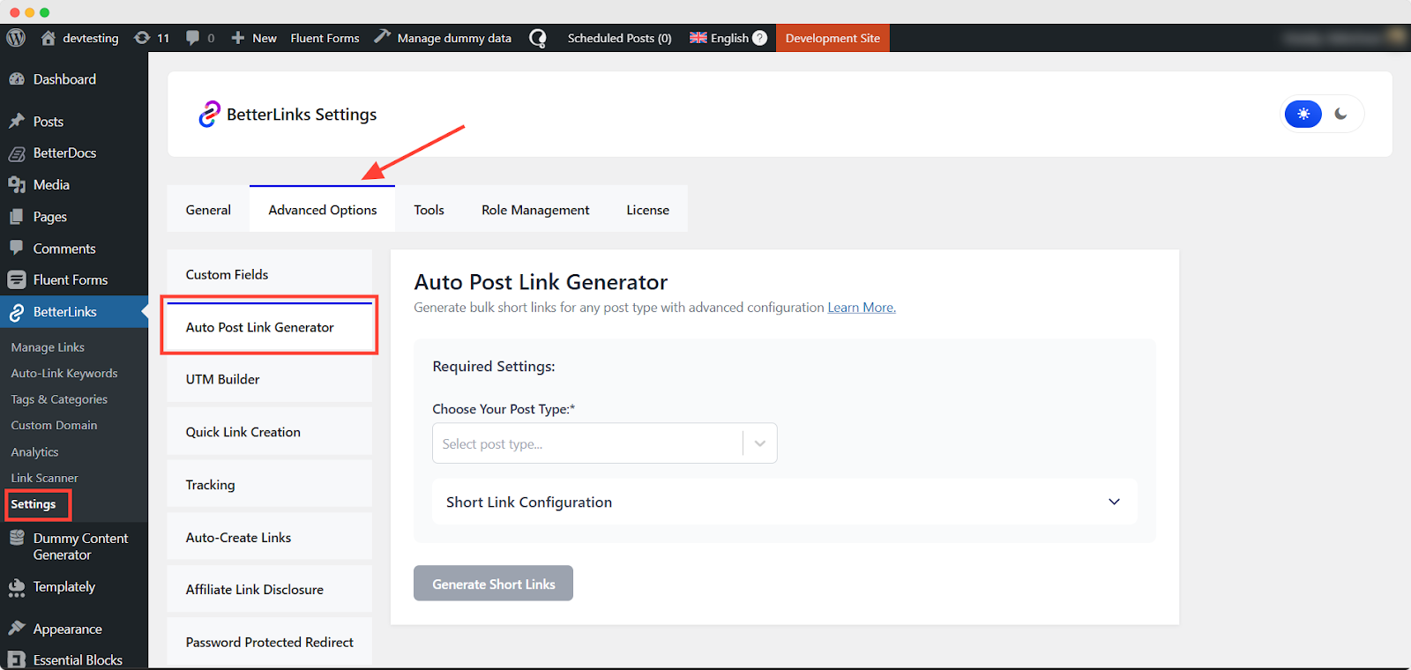Screen dimensions: 1411x670
Task: Click the BetterLinks logo in settings header
Action: (x=209, y=114)
